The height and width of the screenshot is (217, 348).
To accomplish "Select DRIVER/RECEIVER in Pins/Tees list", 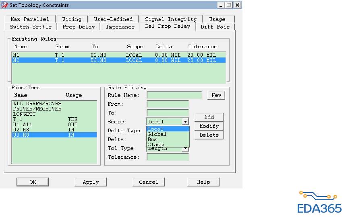I will tap(54, 109).
